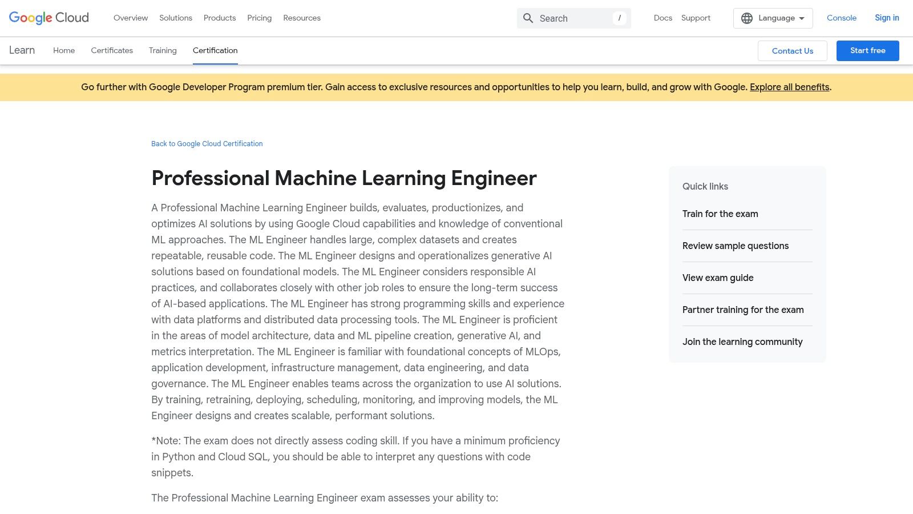Open Partner training for the exam link
The image size is (913, 514).
coord(743,310)
